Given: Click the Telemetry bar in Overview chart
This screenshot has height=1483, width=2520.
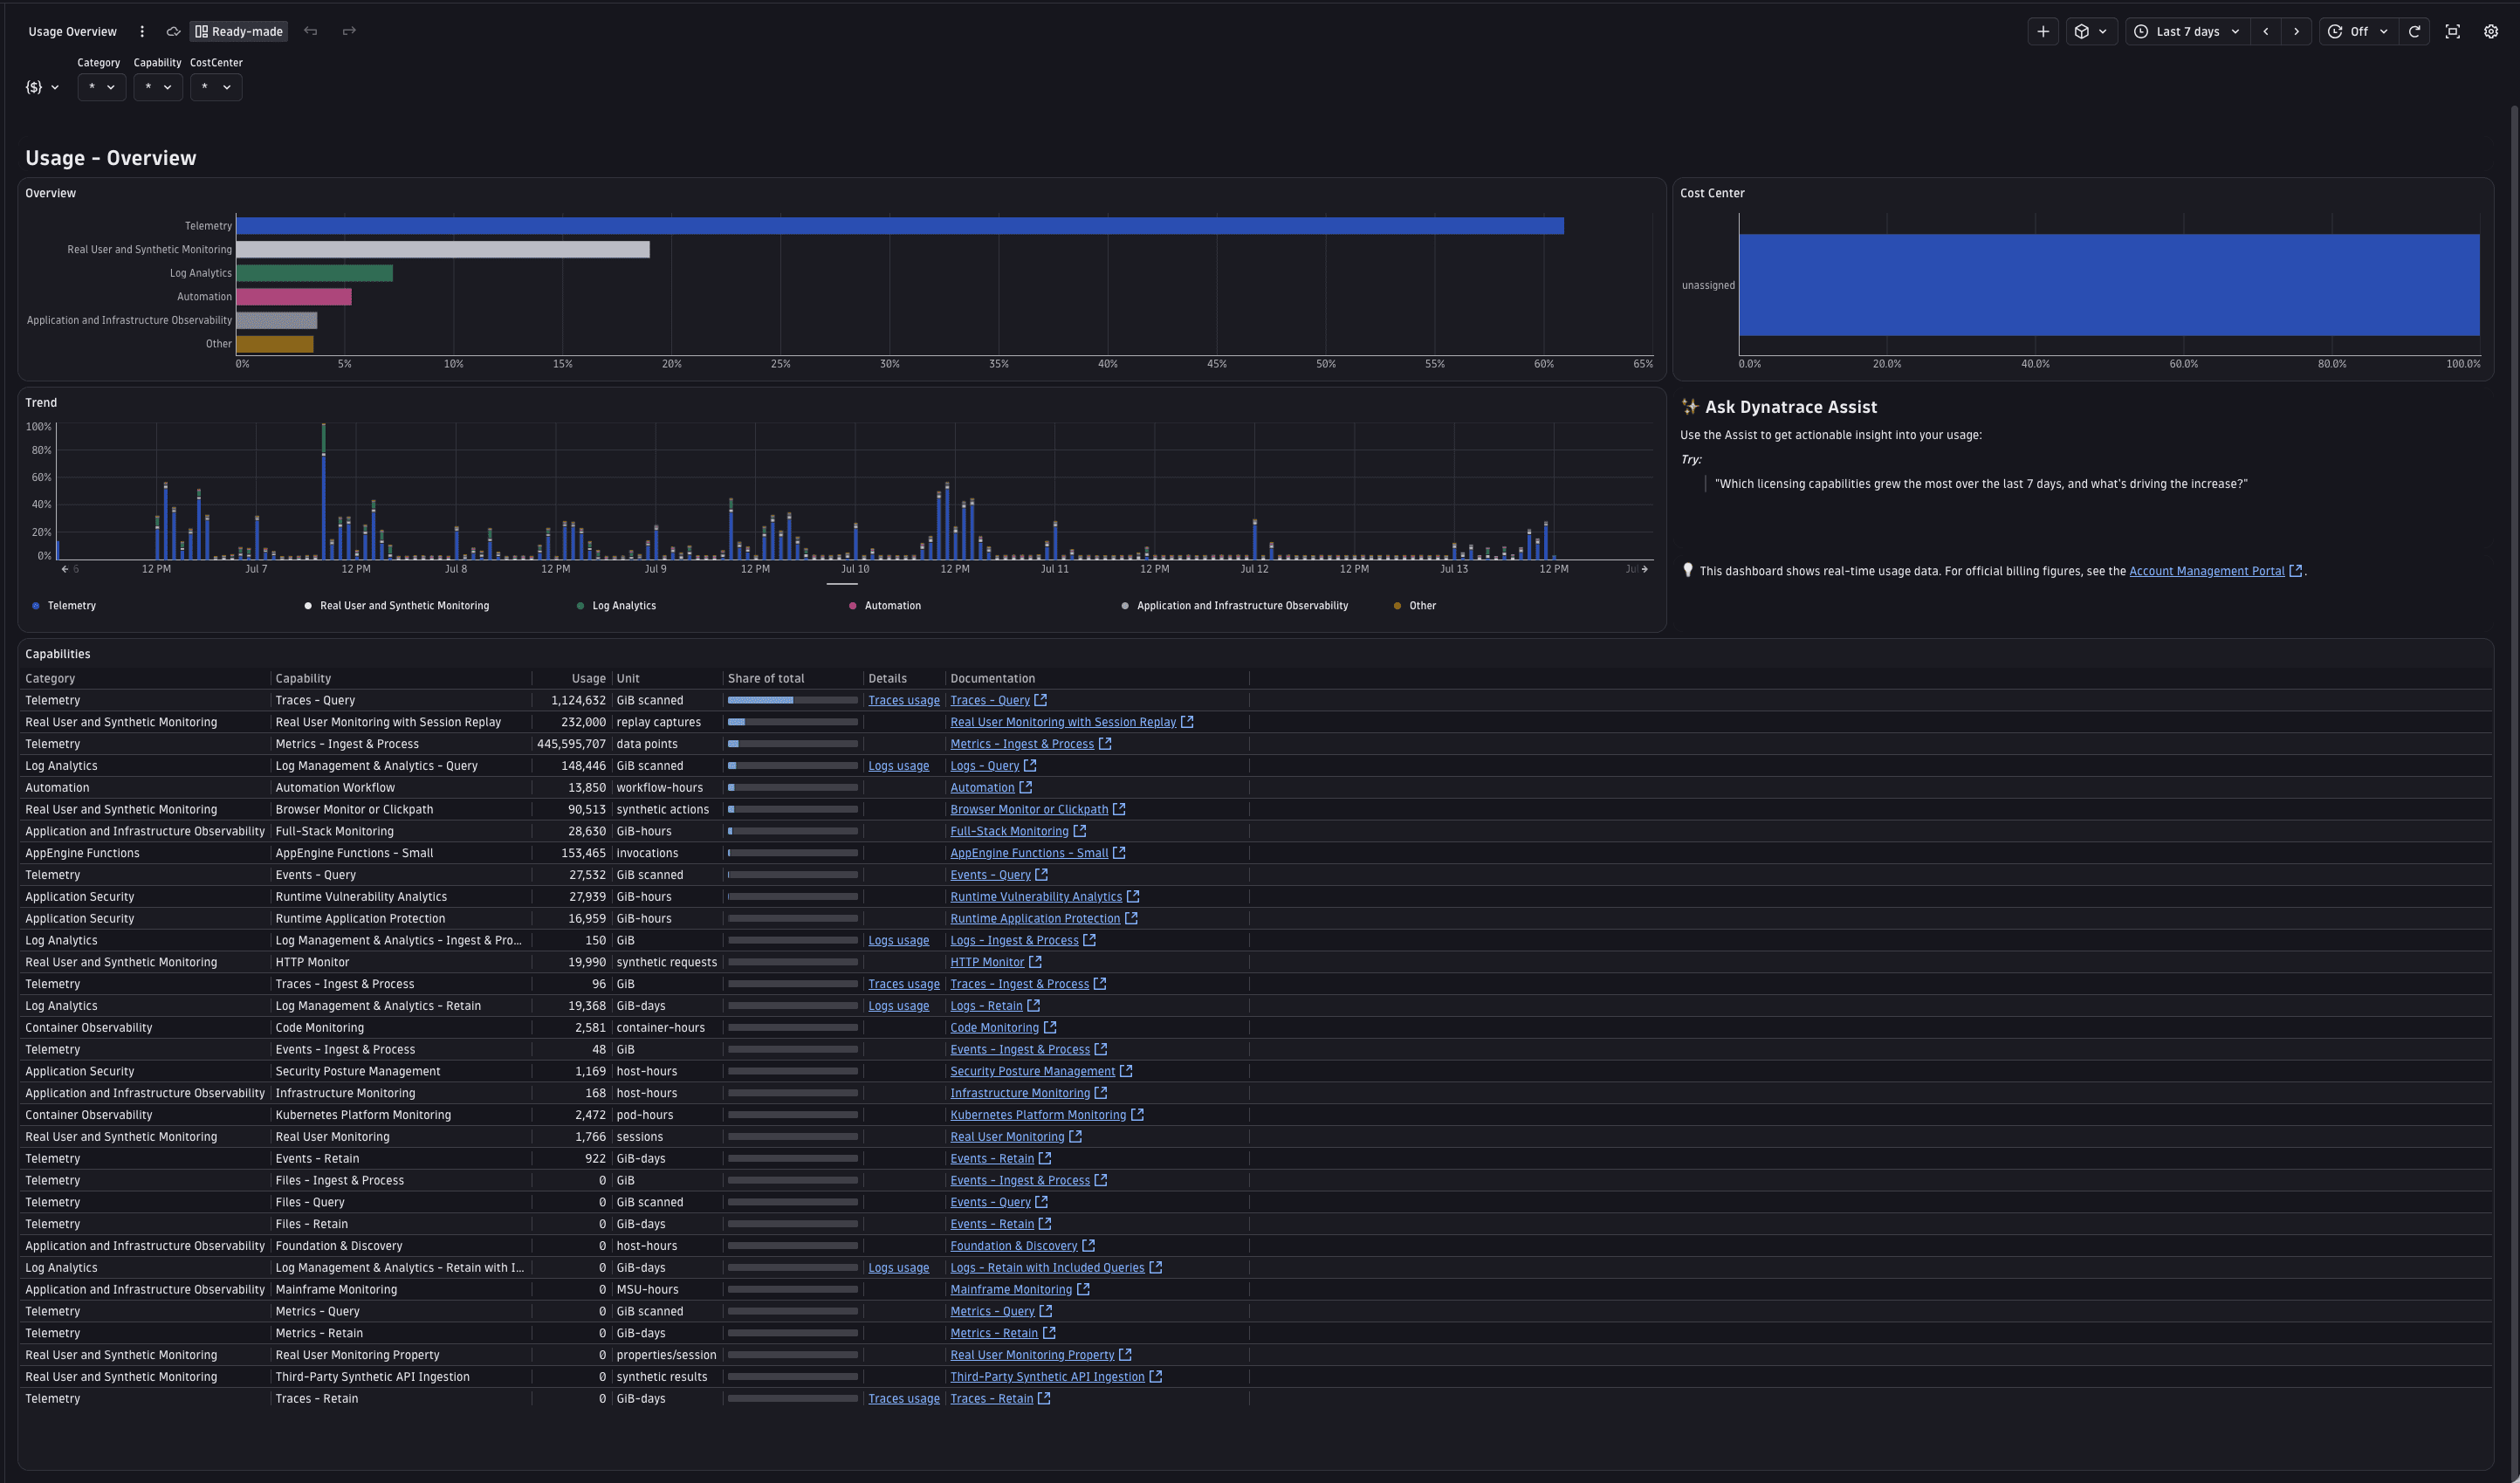Looking at the screenshot, I should point(900,226).
